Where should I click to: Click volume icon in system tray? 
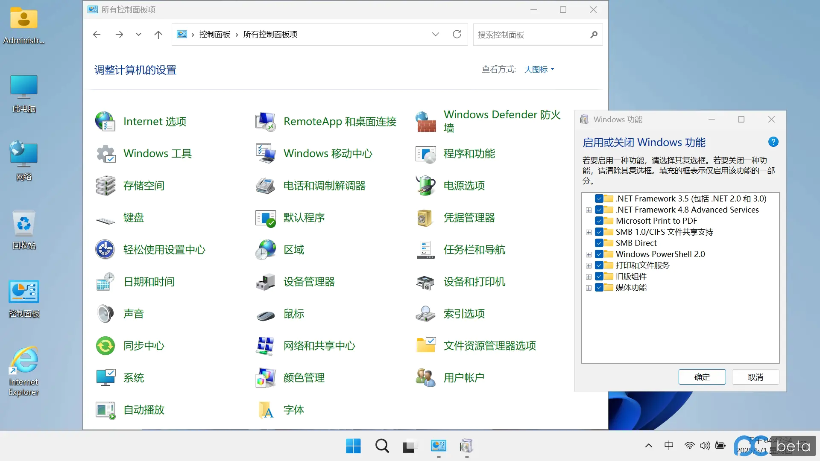(x=705, y=446)
